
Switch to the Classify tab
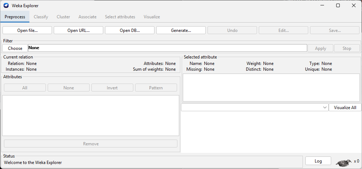pos(41,17)
